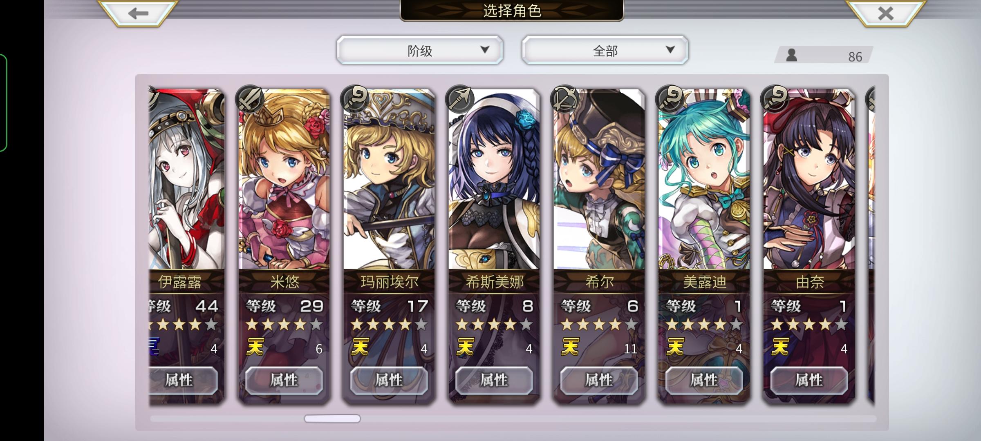The width and height of the screenshot is (981, 441).
Task: Click the sword class icon on 米悠's card
Action: (250, 99)
